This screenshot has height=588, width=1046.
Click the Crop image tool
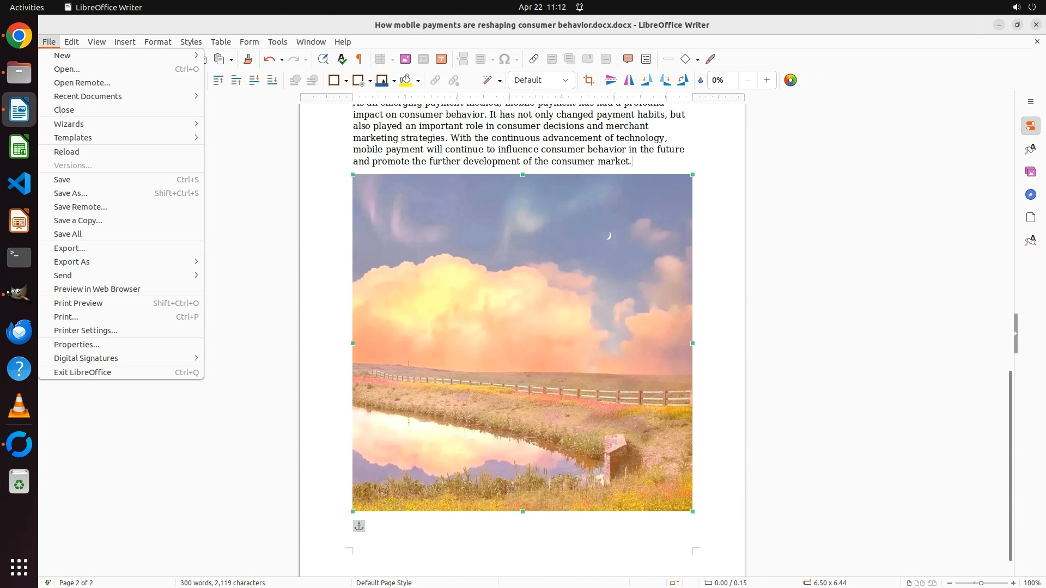(588, 81)
